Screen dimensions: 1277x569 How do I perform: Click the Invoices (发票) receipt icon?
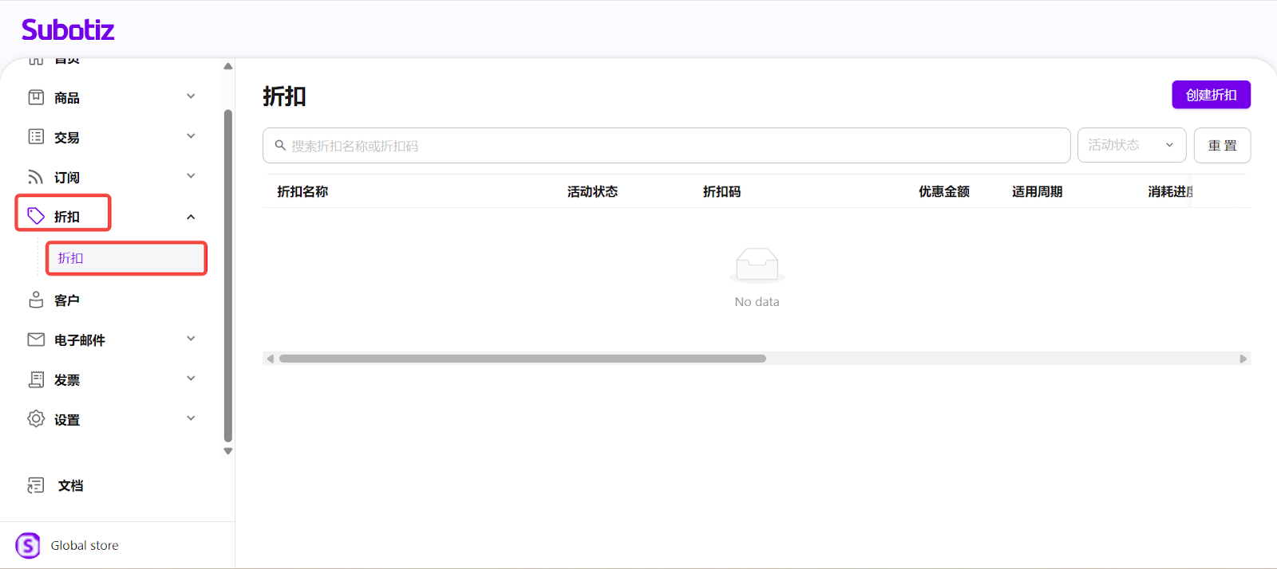click(36, 379)
